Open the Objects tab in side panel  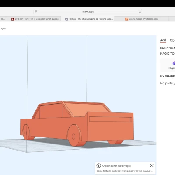point(172,40)
